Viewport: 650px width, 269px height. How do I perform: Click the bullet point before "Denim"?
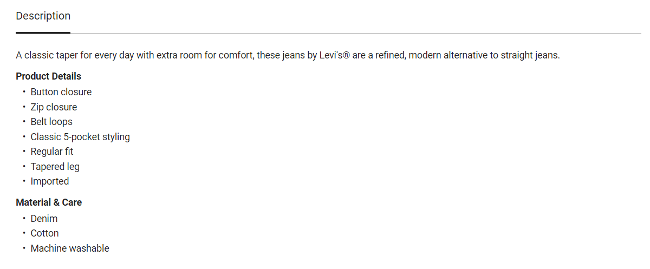click(x=24, y=219)
